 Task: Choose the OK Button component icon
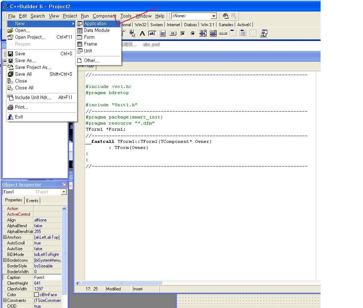[x=173, y=33]
